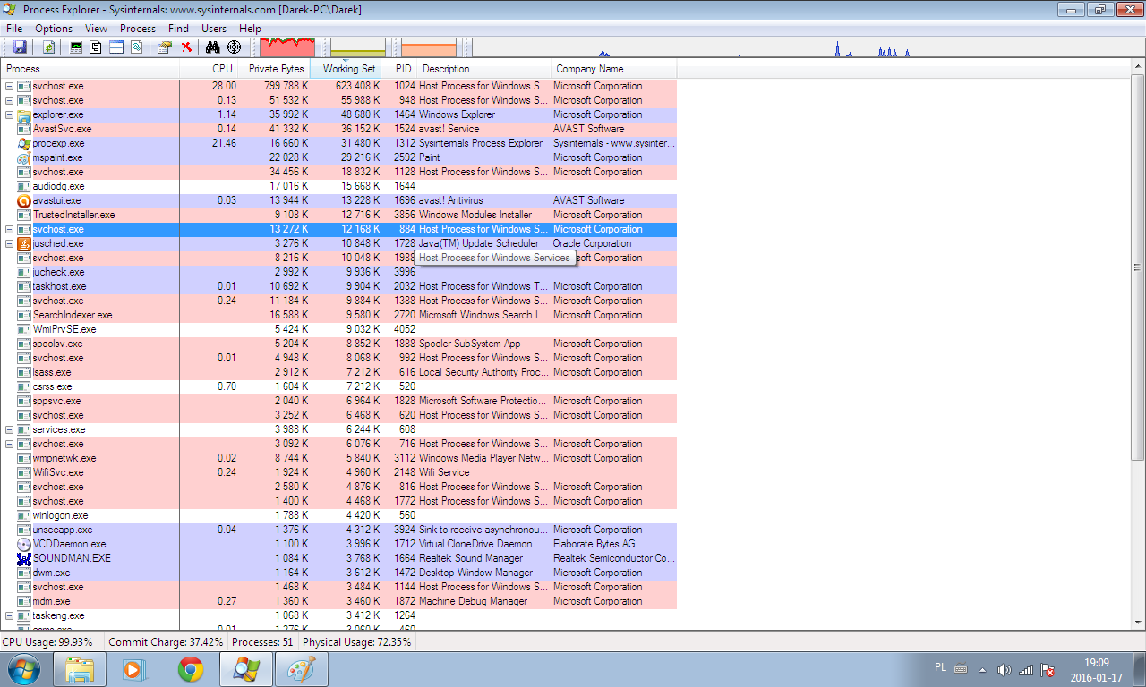This screenshot has width=1146, height=687.
Task: Switch to Paint on the taskbar
Action: tap(301, 669)
